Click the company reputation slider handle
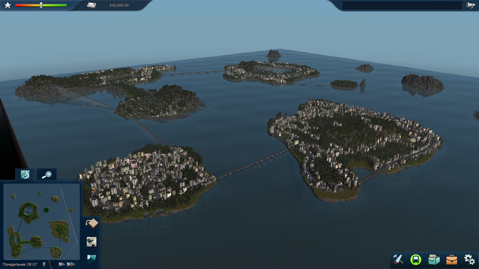 click(x=41, y=5)
